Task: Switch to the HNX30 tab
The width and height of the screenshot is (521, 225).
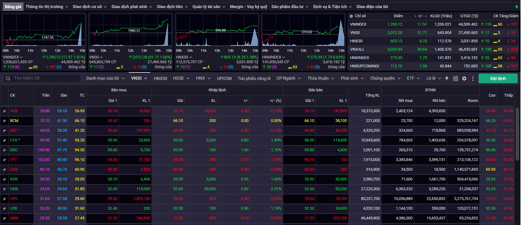Action: coord(160,79)
